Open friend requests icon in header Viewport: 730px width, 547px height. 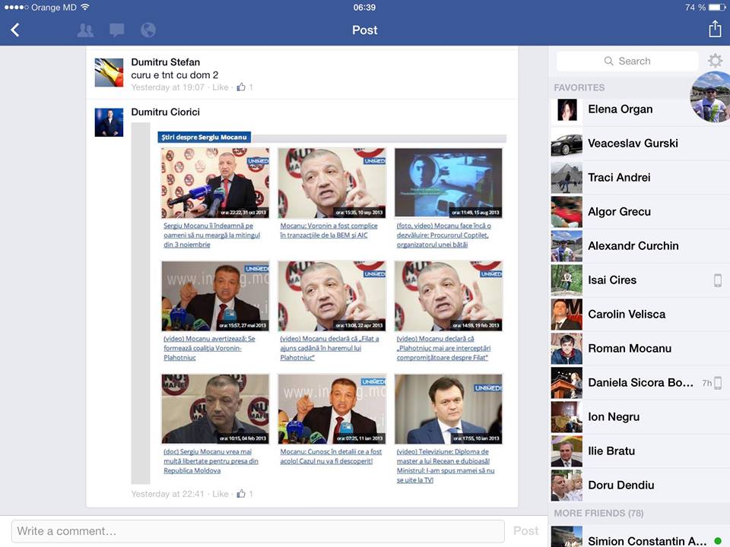click(x=85, y=30)
